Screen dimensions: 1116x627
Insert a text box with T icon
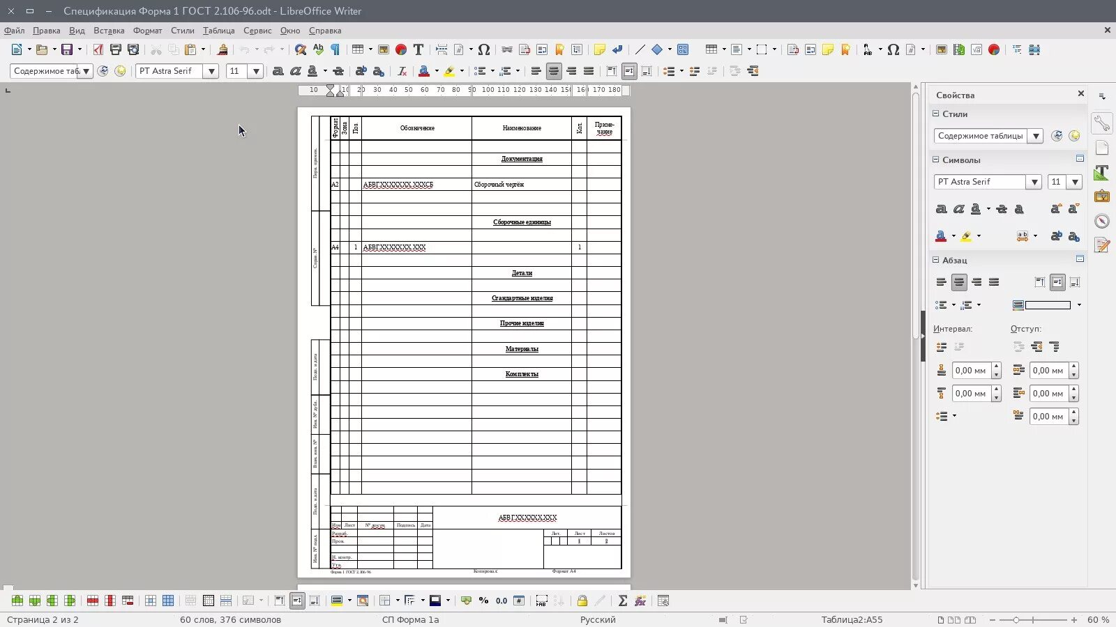pos(418,49)
